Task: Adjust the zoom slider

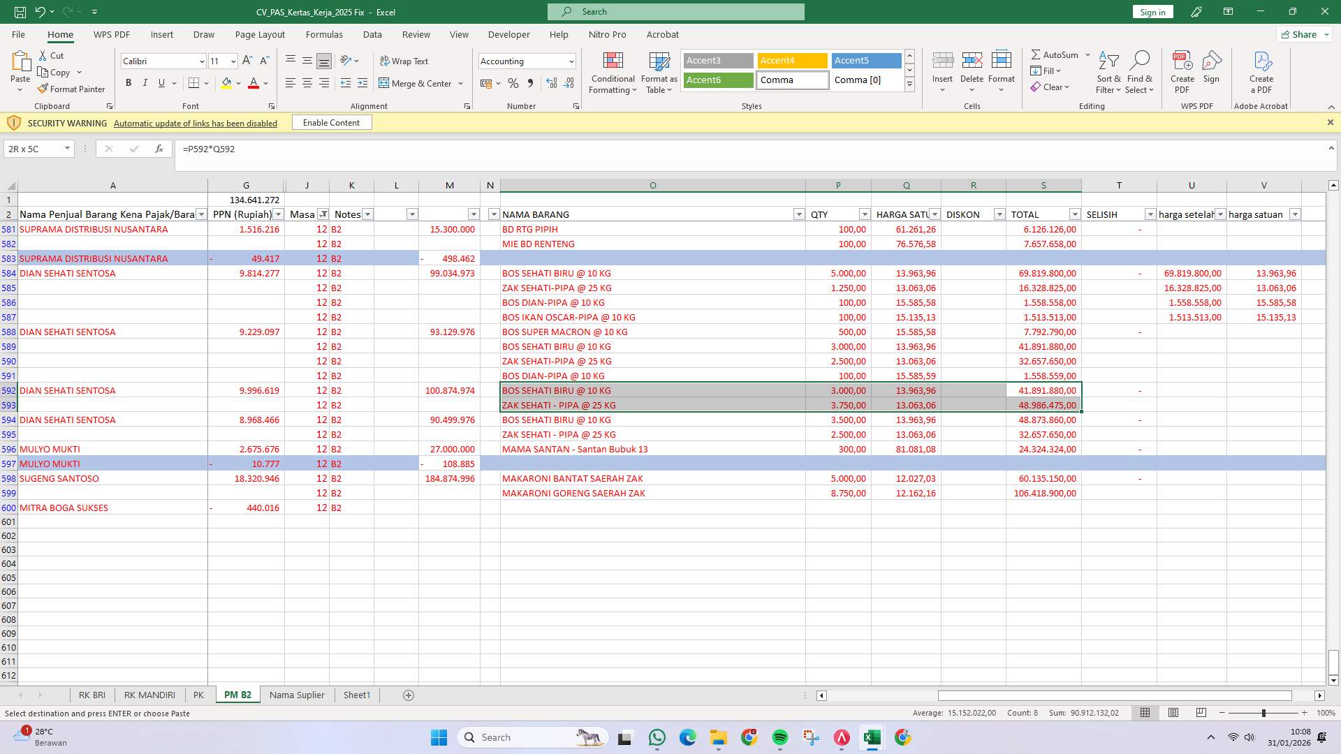Action: click(1263, 714)
